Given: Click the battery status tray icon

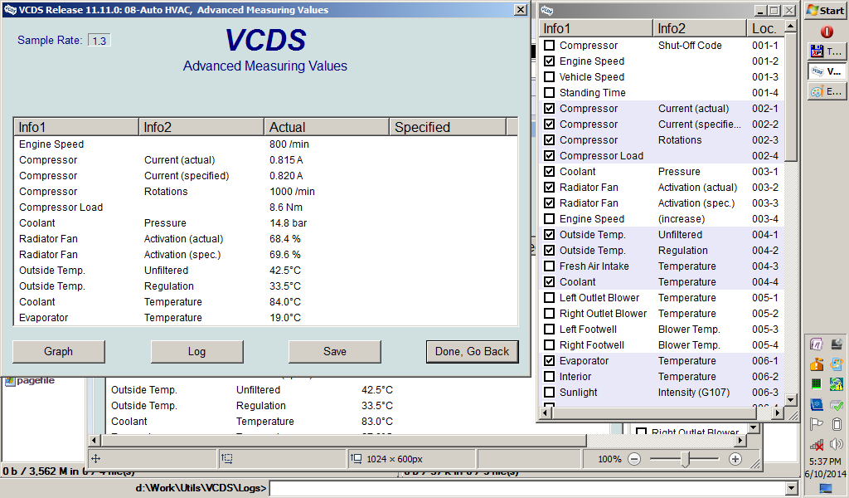Looking at the screenshot, I should (837, 424).
